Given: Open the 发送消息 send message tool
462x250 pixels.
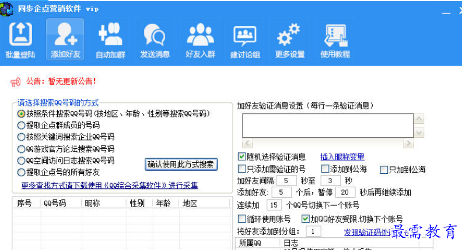Looking at the screenshot, I should click(155, 40).
